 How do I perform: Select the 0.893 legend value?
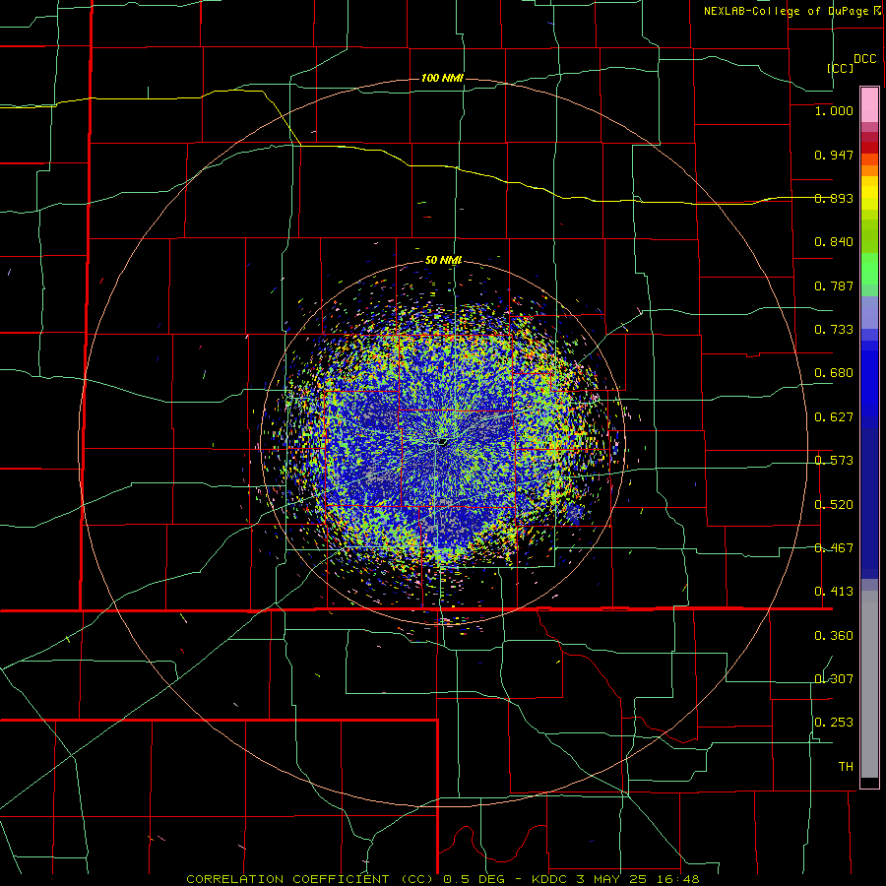click(x=834, y=198)
